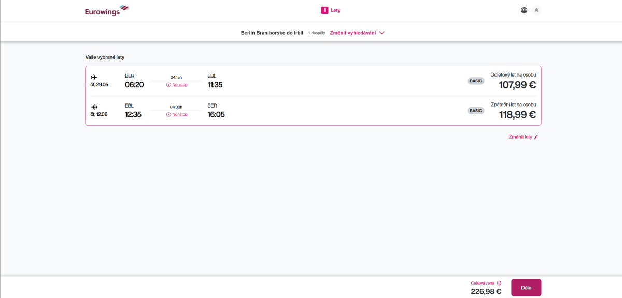Click the chevron next to Změnit vyhledávání
The width and height of the screenshot is (622, 298).
coord(382,33)
